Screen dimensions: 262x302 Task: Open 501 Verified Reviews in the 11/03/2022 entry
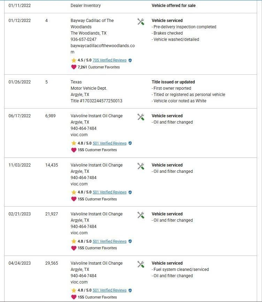coord(109,192)
